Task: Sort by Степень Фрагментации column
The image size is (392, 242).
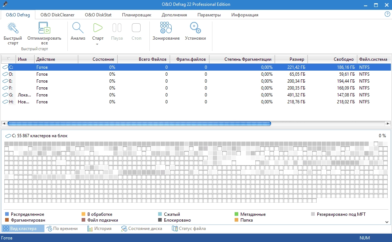Action: click(242, 59)
